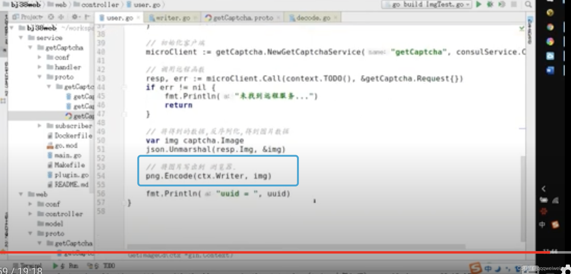Screen dimensions: 571x274
Task: Select the subscriber folder in project tree
Action: click(70, 126)
